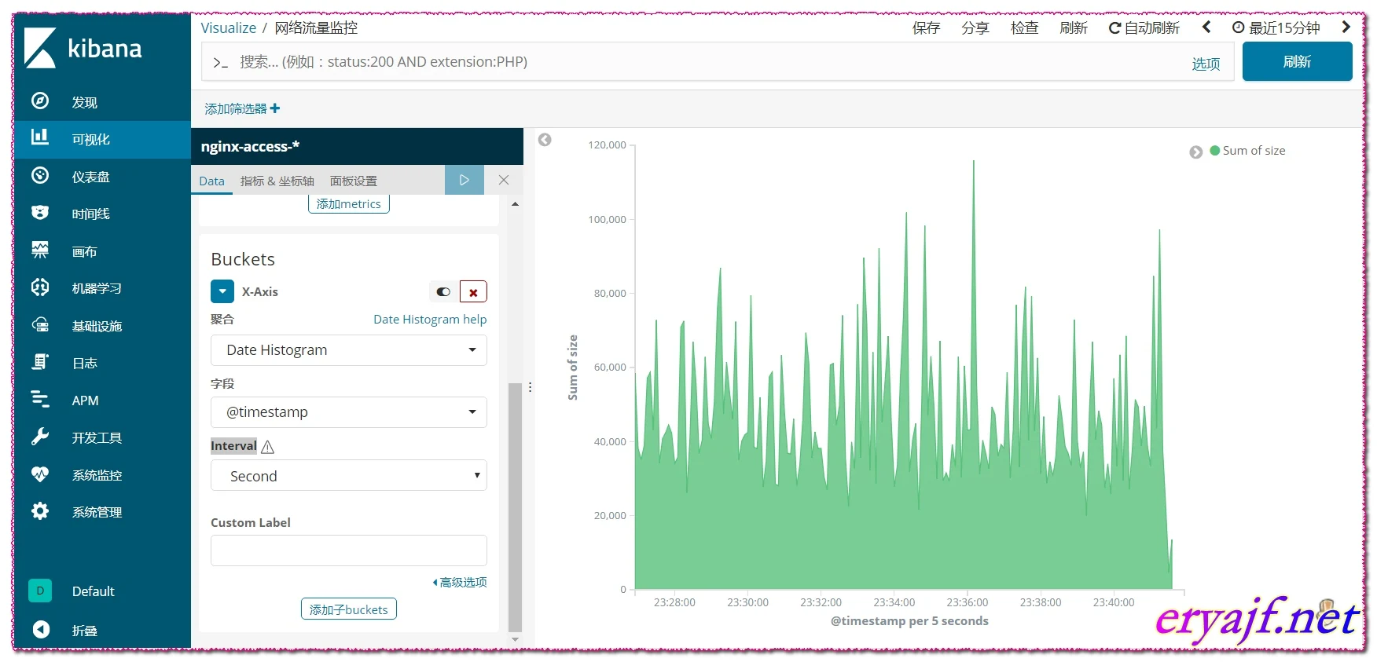
Task: Step time range forward with right chevron
Action: [x=1346, y=27]
